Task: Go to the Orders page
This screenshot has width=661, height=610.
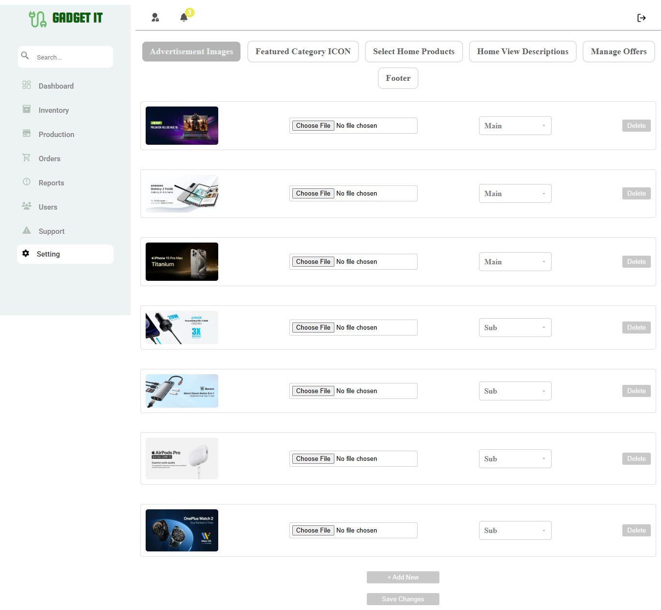Action: tap(49, 158)
